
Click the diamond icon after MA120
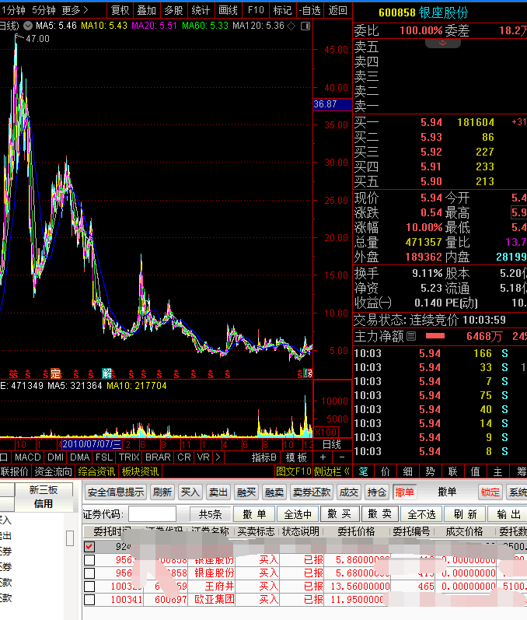pos(291,26)
